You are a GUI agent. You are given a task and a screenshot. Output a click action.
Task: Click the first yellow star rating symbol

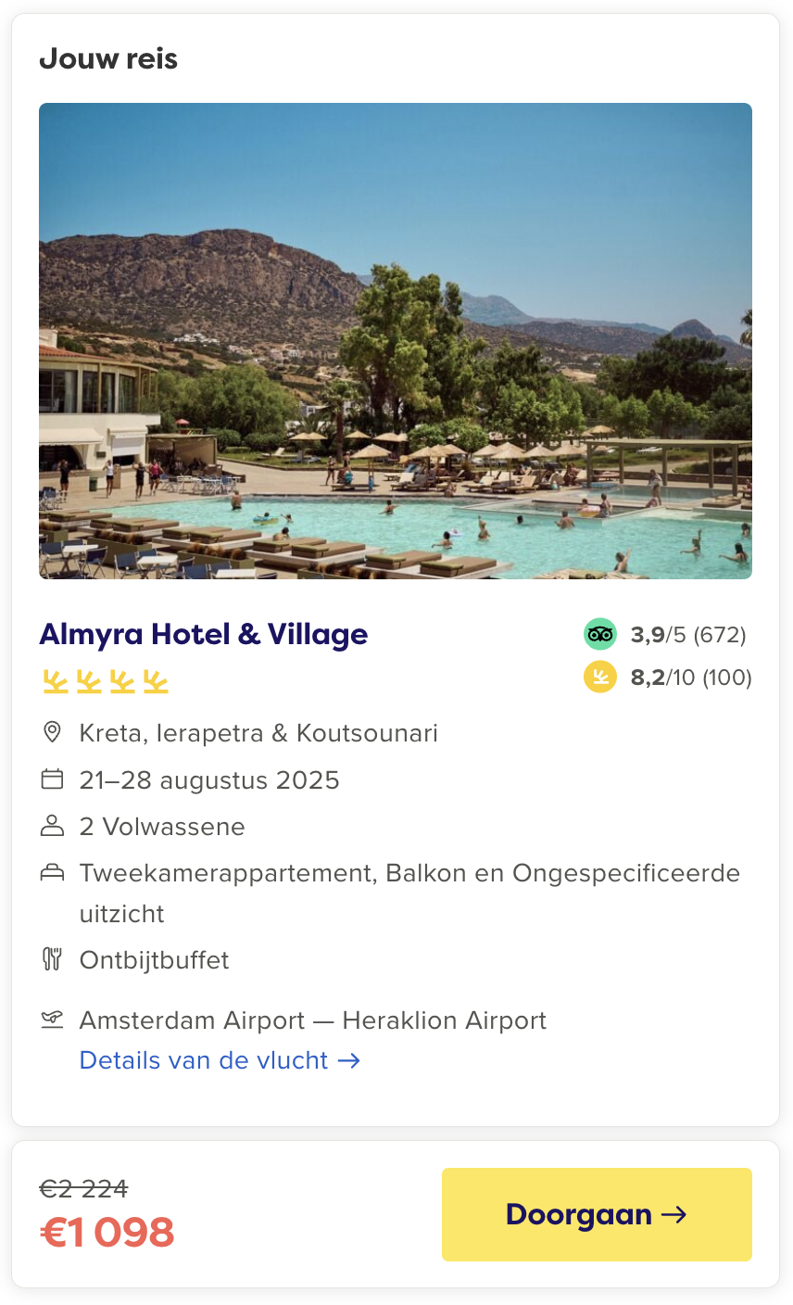coord(56,683)
